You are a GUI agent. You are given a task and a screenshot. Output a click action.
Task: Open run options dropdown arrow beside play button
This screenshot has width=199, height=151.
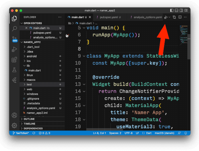169,17
